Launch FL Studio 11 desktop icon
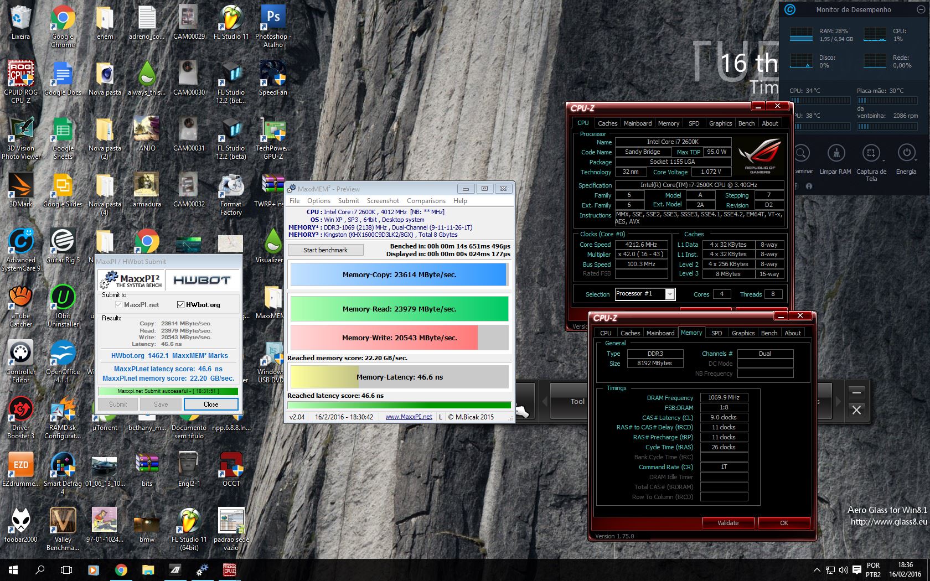The width and height of the screenshot is (930, 581). [231, 22]
